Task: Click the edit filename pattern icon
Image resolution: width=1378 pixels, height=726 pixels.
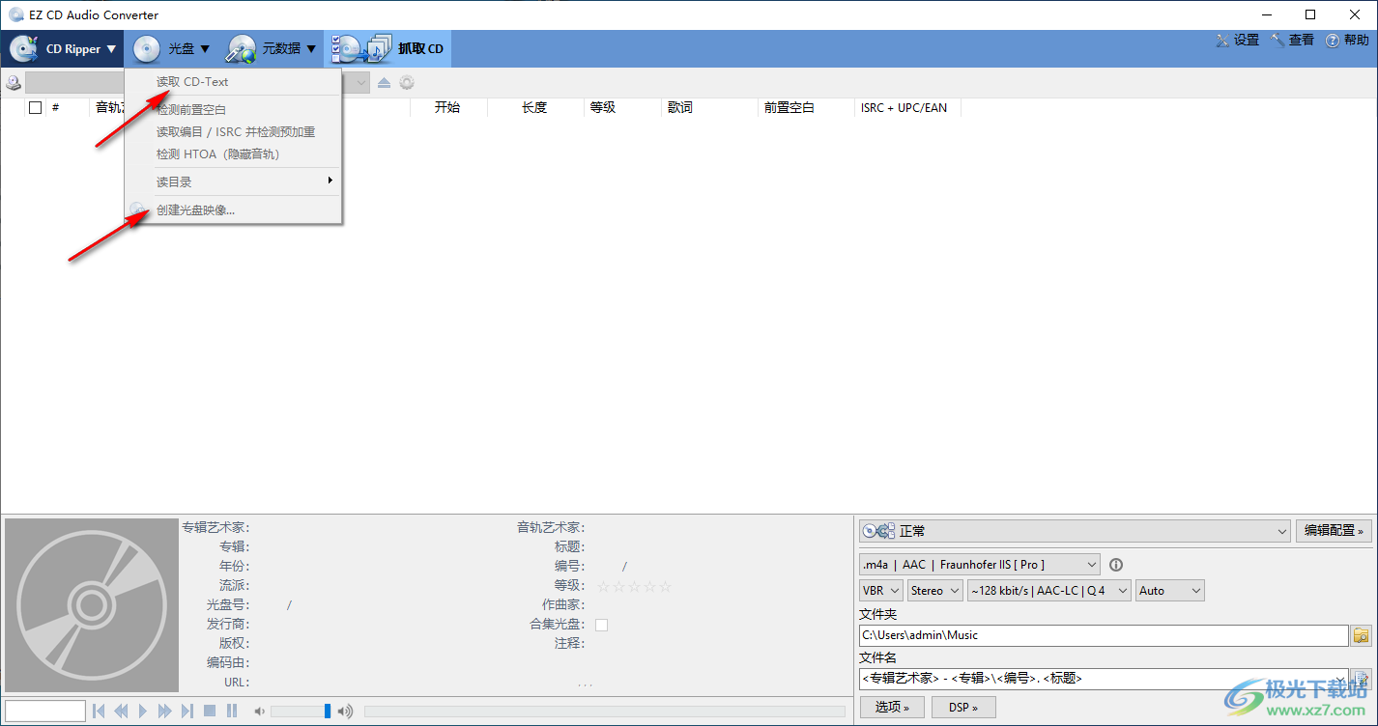Action: coord(1362,679)
